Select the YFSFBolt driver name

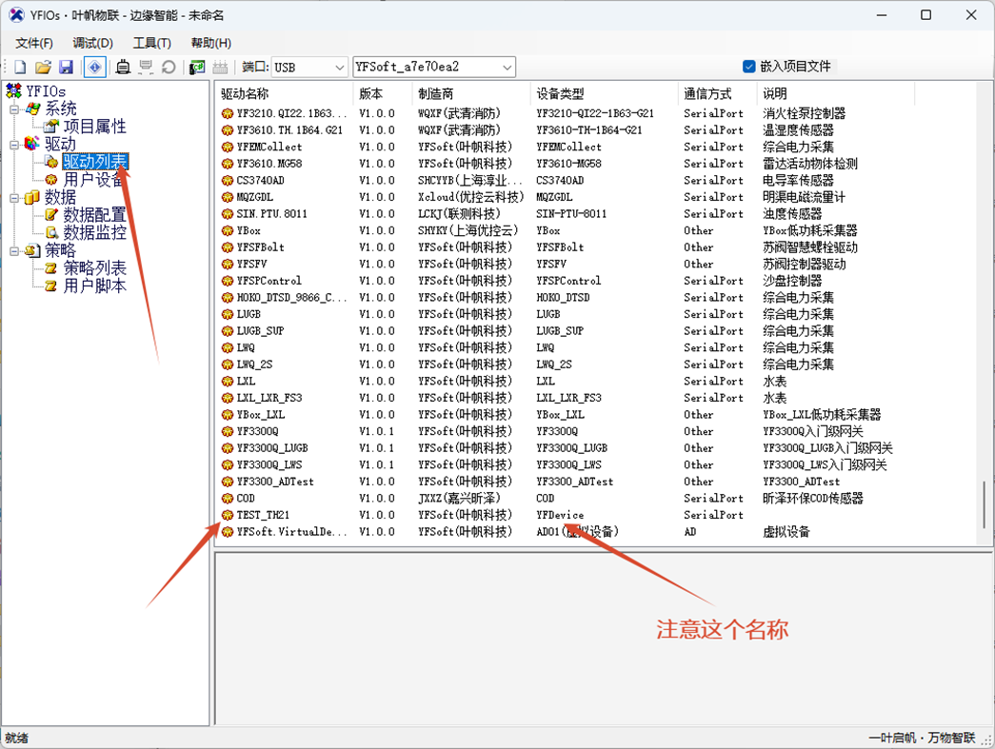pyautogui.click(x=260, y=247)
